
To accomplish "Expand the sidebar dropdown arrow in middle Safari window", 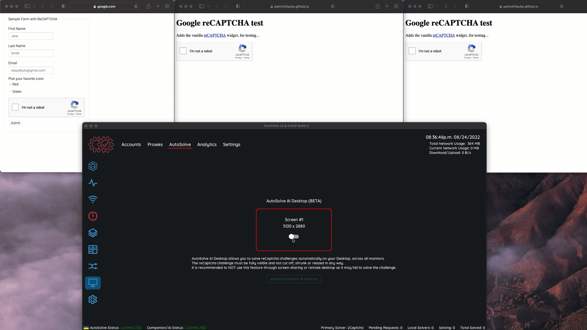I will (x=208, y=6).
